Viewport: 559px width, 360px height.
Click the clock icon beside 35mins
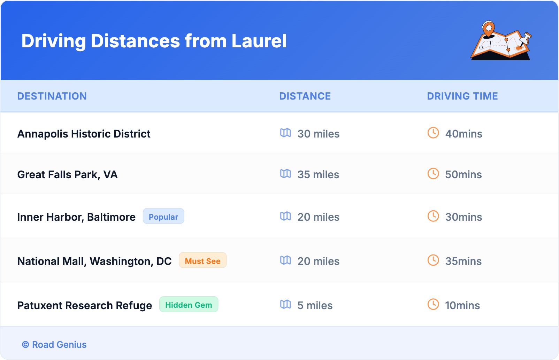433,260
